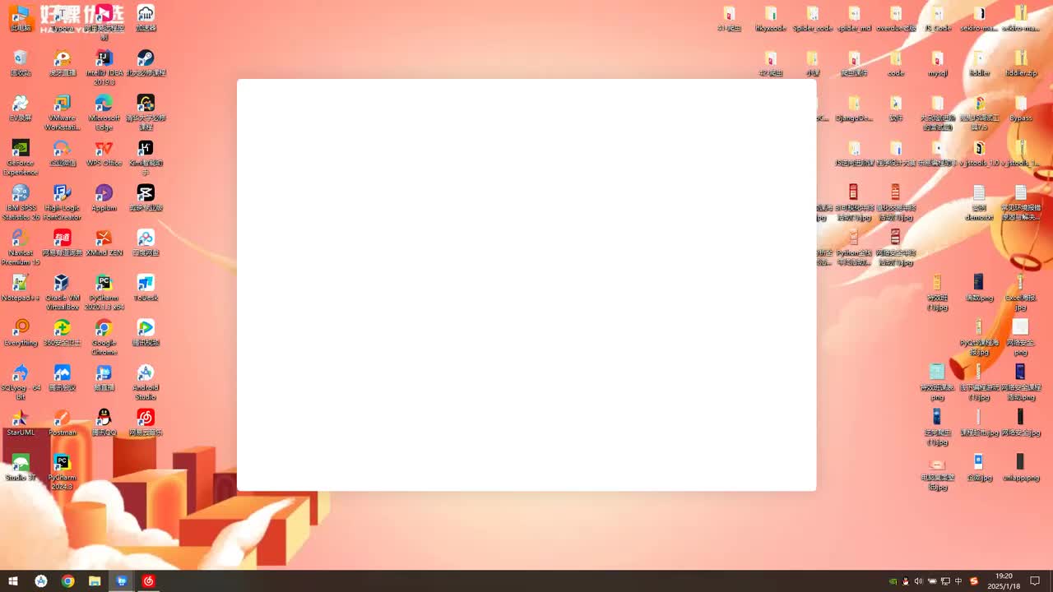Select the Studio 3T desktop shortcut

pos(21,468)
